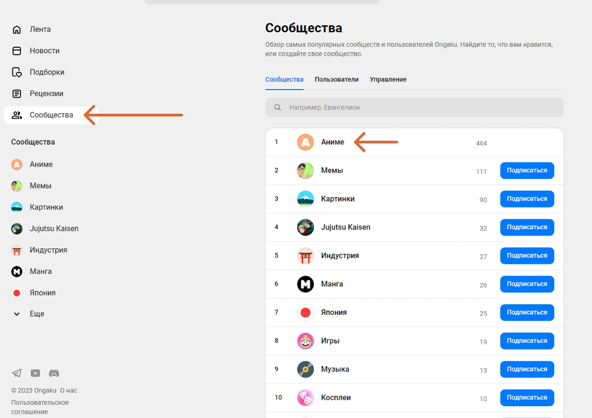Open the О нас footer link
Viewport: 592px width, 418px height.
tap(68, 390)
